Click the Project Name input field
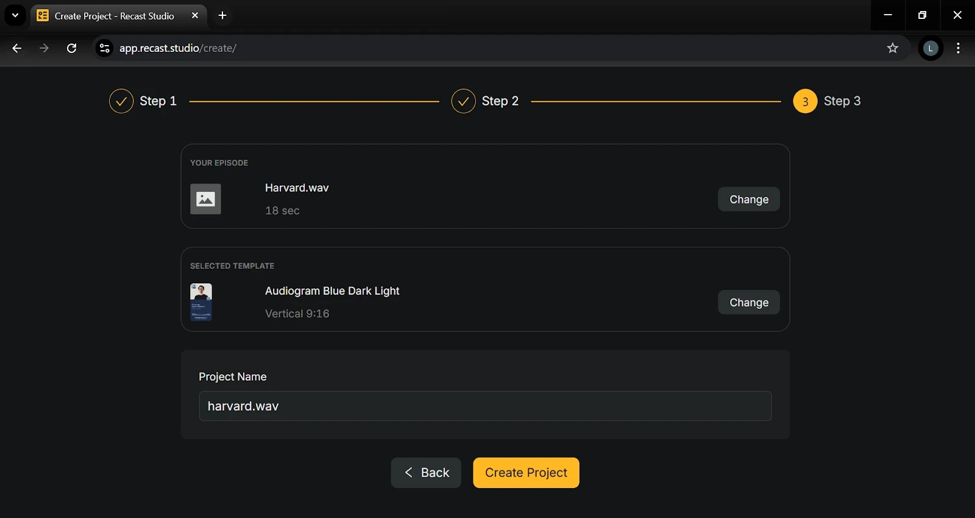The height and width of the screenshot is (518, 975). [485, 406]
